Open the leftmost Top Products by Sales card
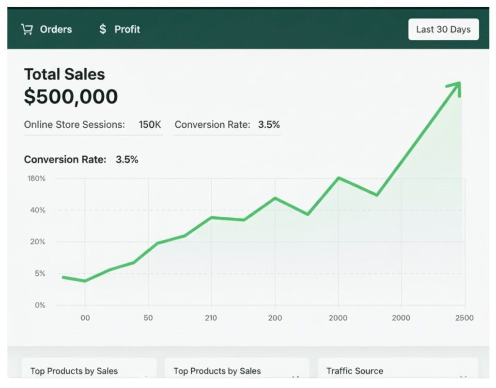The image size is (496, 388). click(74, 371)
